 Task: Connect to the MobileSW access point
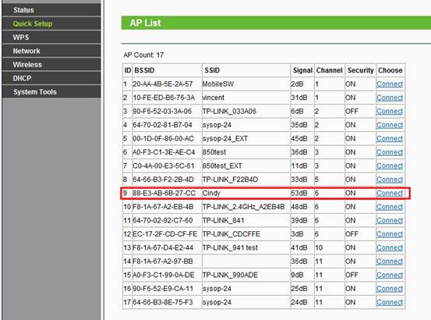[x=390, y=84]
